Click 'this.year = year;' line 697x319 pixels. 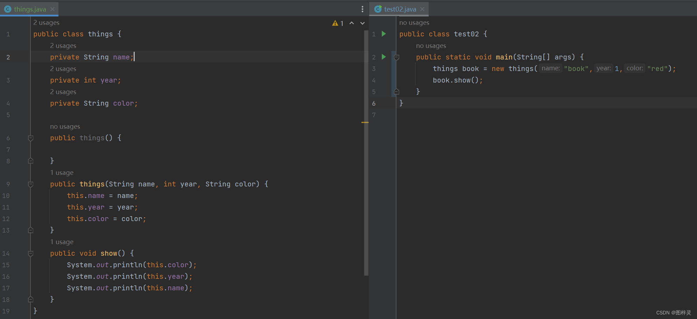tap(103, 207)
